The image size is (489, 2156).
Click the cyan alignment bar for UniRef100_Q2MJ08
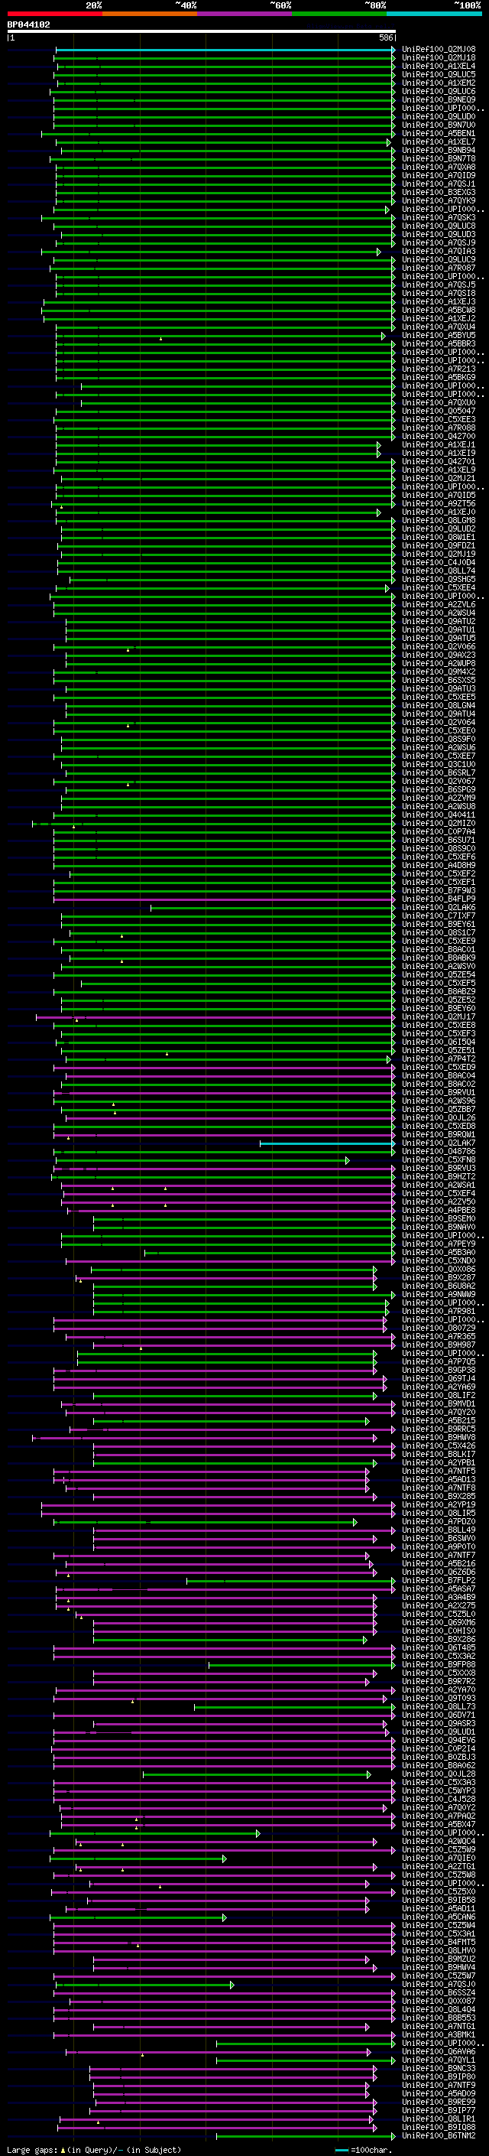pos(225,50)
